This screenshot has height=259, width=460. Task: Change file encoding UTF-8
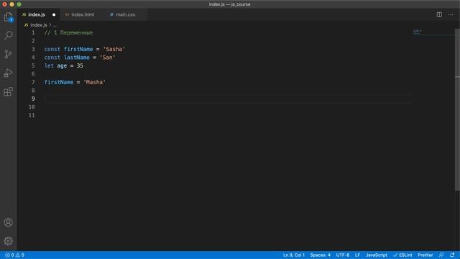pyautogui.click(x=343, y=255)
